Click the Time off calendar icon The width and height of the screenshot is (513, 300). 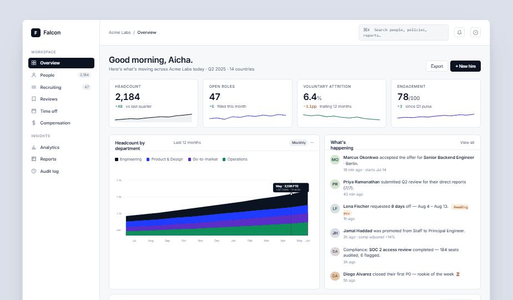click(34, 111)
